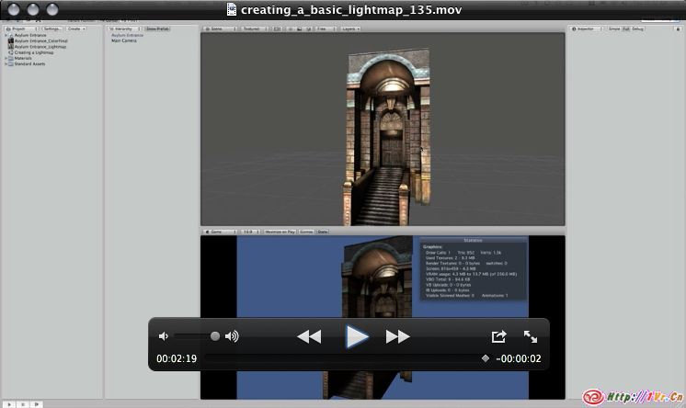Screen dimensions: 686x408
Task: Enter fullscreen with the expand-arrows icon
Action: coord(531,337)
